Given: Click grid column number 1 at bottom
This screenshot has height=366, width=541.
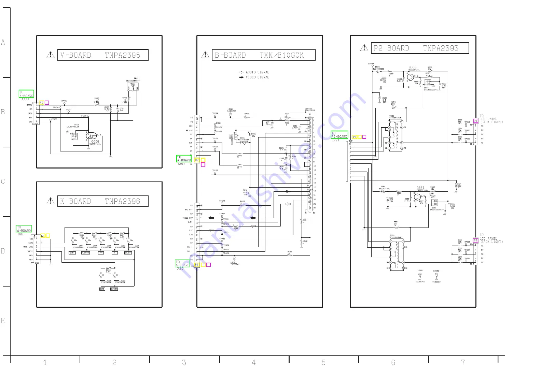Looking at the screenshot, I should (45, 363).
